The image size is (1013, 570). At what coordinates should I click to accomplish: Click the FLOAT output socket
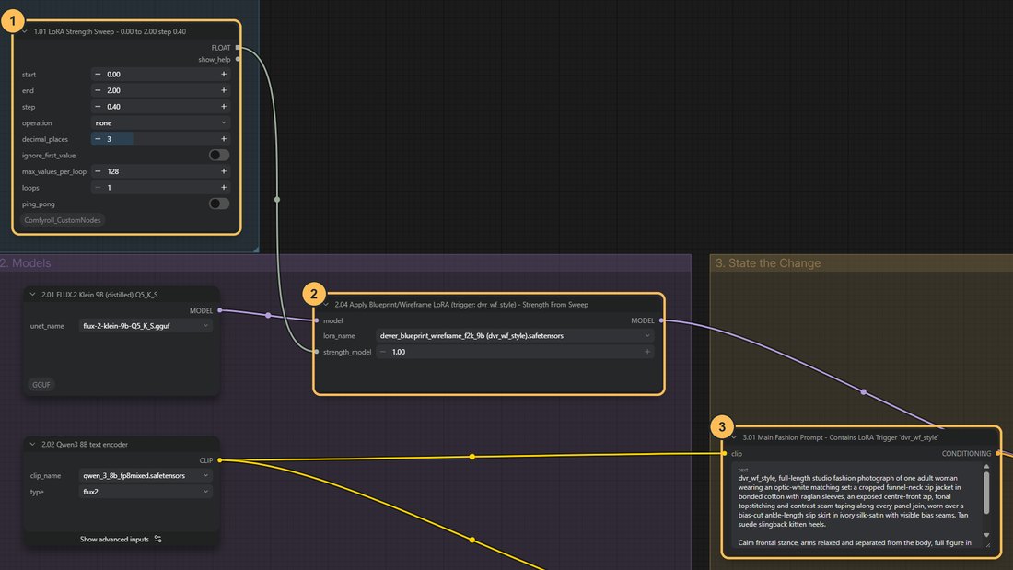[239, 48]
